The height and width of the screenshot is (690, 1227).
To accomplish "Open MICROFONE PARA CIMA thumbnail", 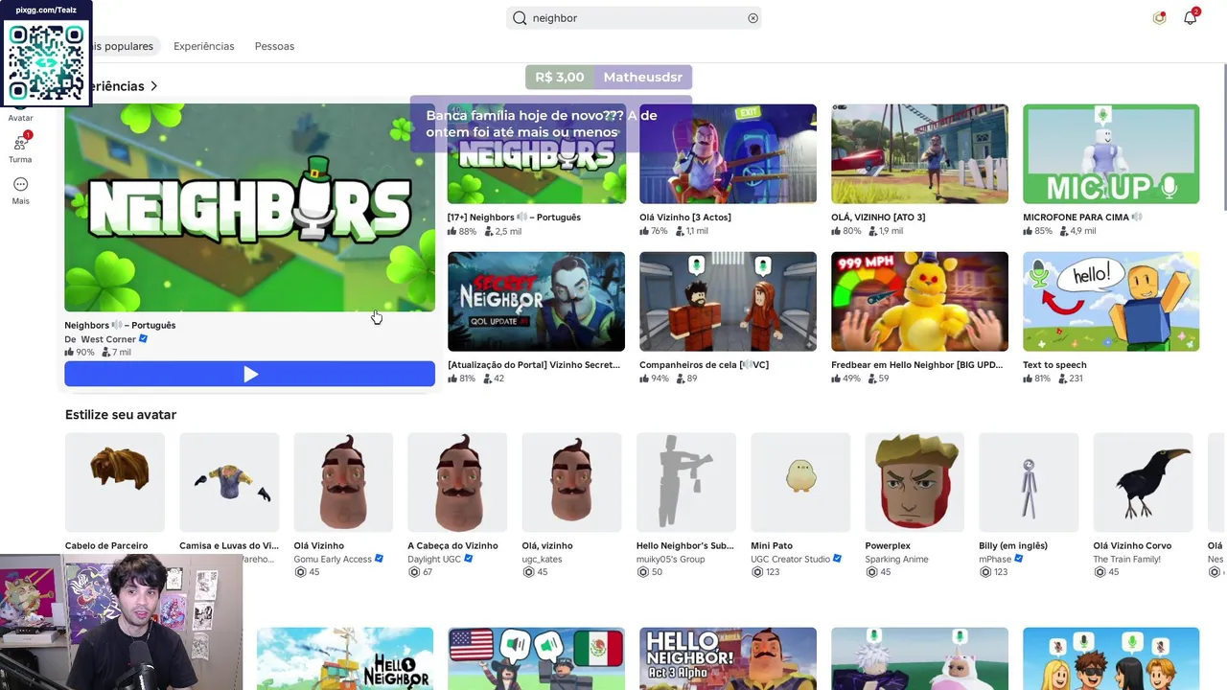I will pos(1111,154).
